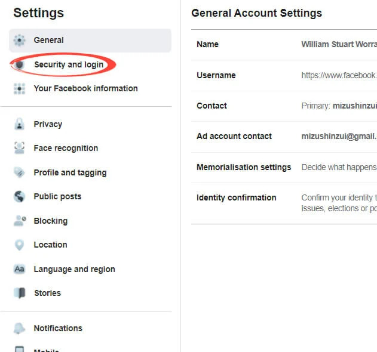Click the Privacy padlock icon

point(20,125)
